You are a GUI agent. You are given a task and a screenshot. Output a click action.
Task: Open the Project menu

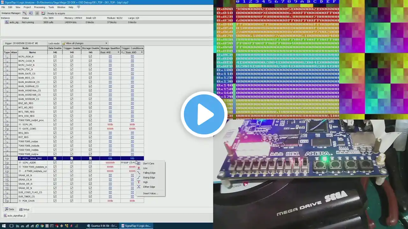(27, 7)
